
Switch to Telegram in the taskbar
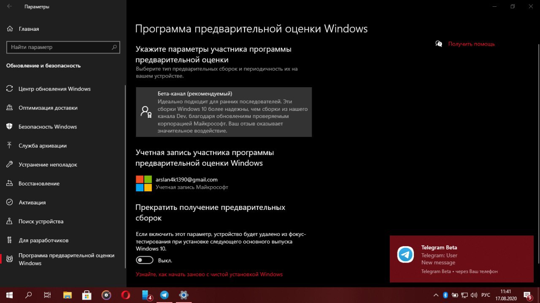[x=165, y=295]
